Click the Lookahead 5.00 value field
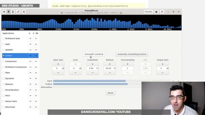Image resolution: width=205 pixels, height=115 pixels. (93, 68)
